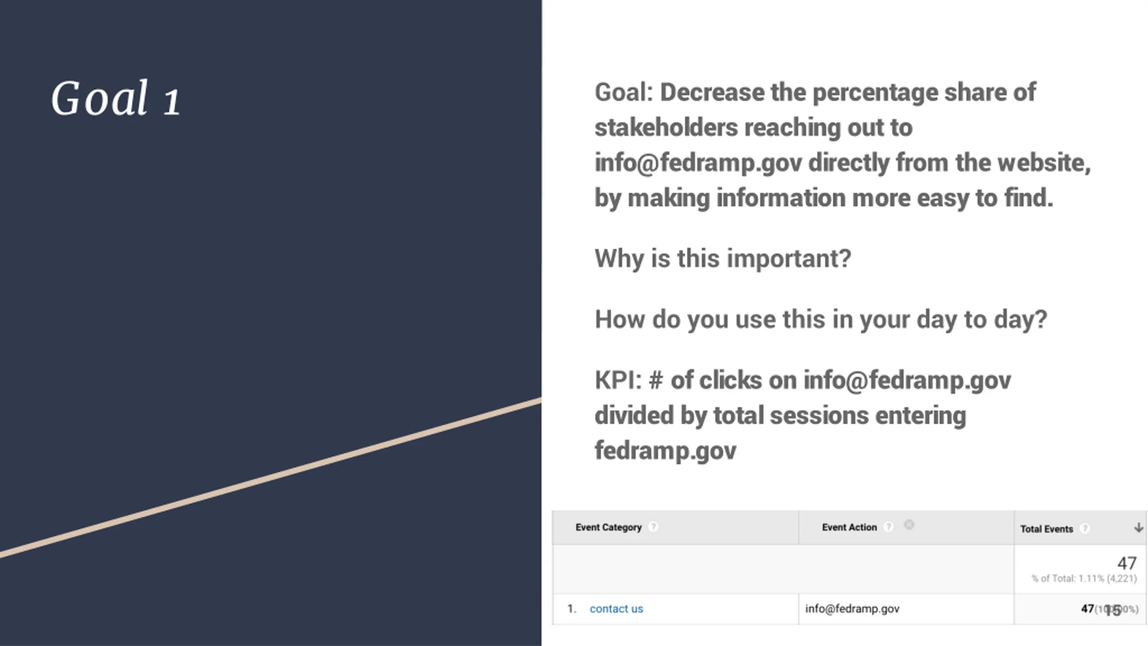Toggle sort order with the Total Events arrow
This screenshot has width=1148, height=646.
[1138, 528]
